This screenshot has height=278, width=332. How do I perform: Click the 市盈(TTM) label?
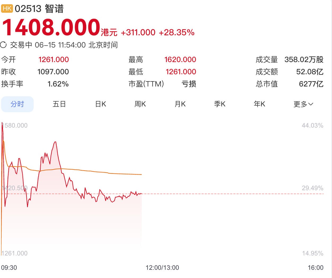click(146, 84)
